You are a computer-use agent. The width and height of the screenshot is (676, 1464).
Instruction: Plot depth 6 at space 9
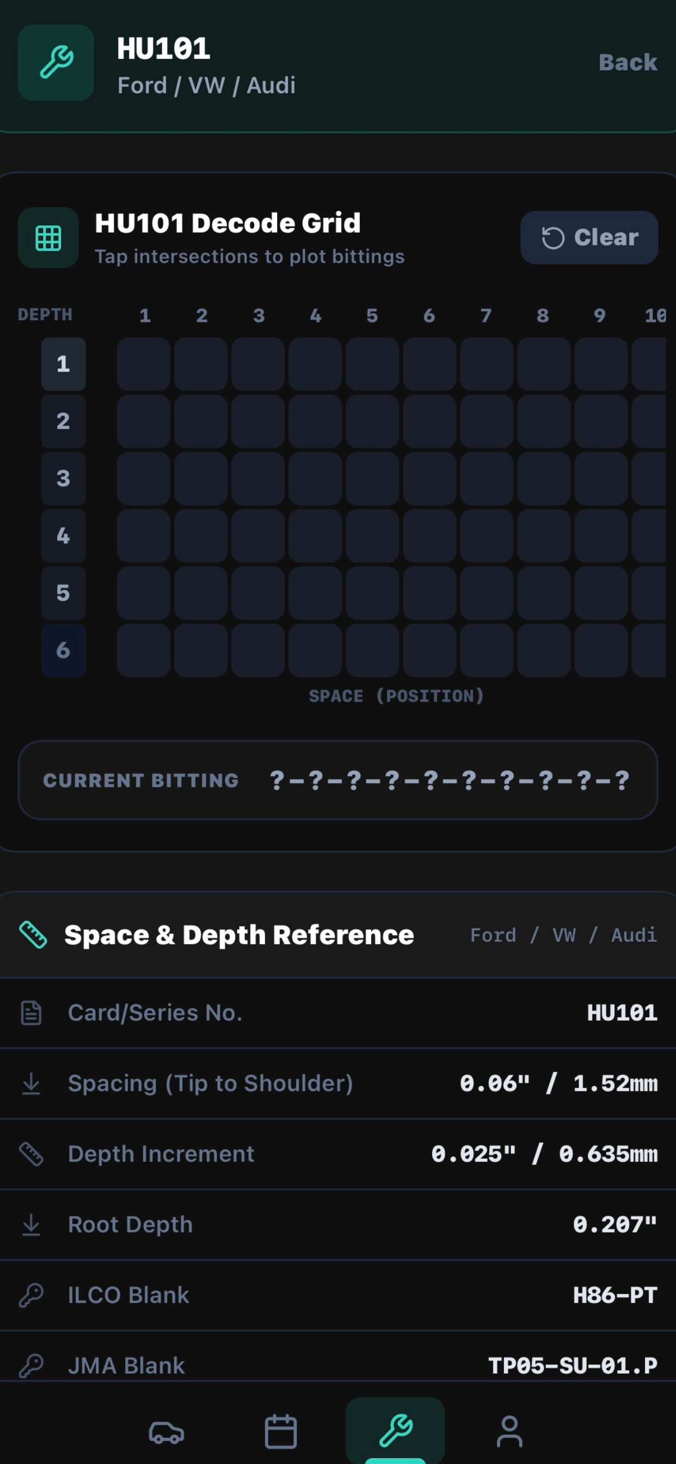601,650
